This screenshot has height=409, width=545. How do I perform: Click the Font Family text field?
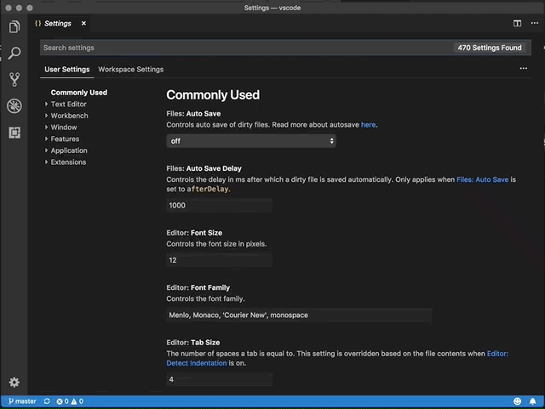click(x=299, y=315)
